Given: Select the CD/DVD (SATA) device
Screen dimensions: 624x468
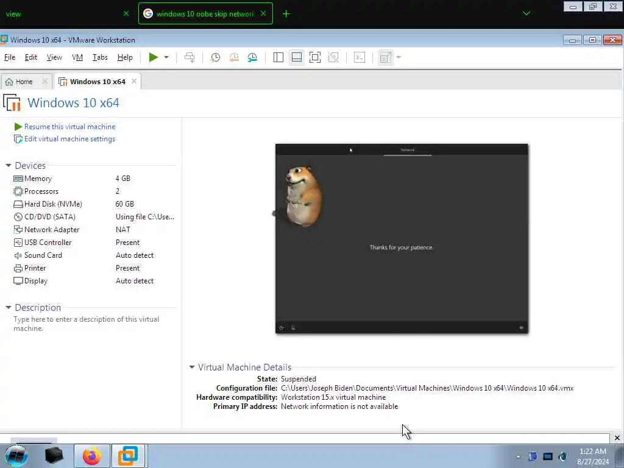Looking at the screenshot, I should pos(94,216).
